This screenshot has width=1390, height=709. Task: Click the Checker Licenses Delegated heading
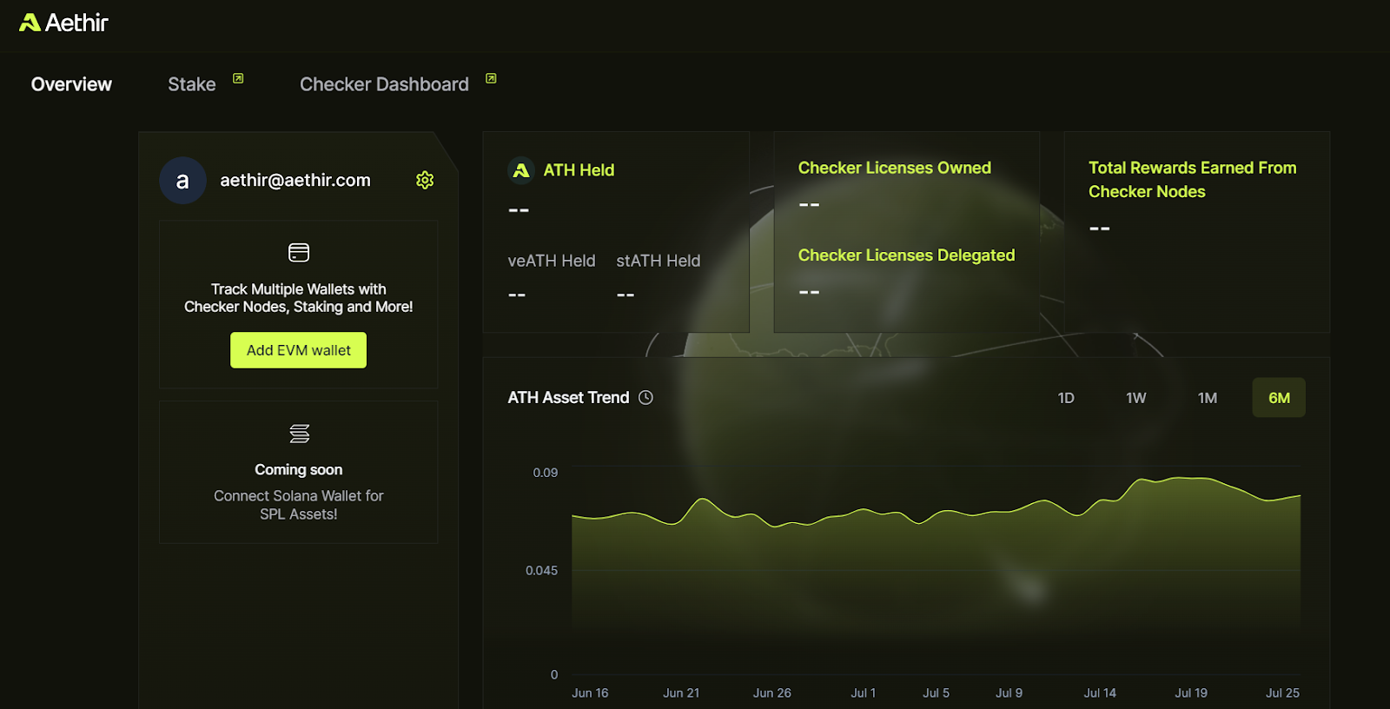(907, 255)
